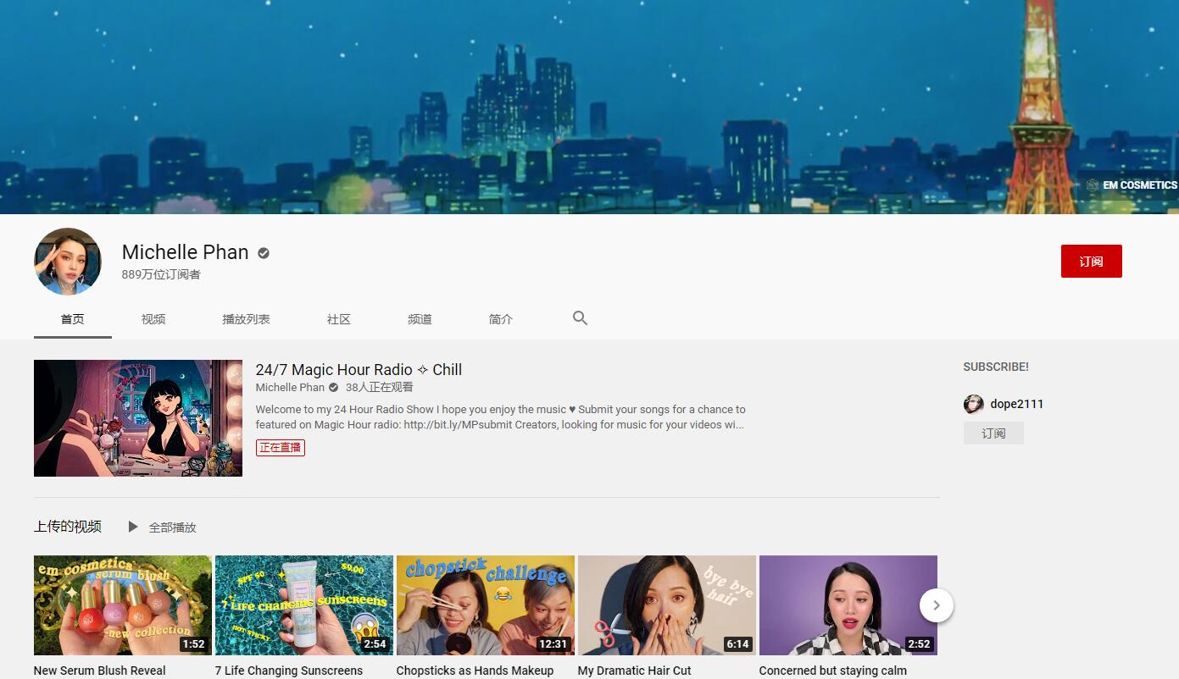Click the verified badge beside the Michelle Phan channel name
The height and width of the screenshot is (679, 1179).
pos(264,253)
